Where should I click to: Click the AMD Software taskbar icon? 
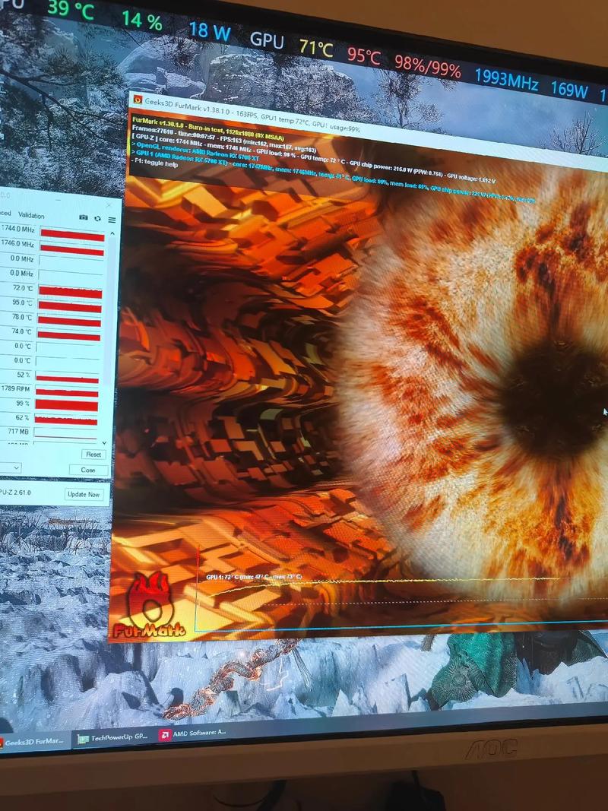click(x=164, y=735)
